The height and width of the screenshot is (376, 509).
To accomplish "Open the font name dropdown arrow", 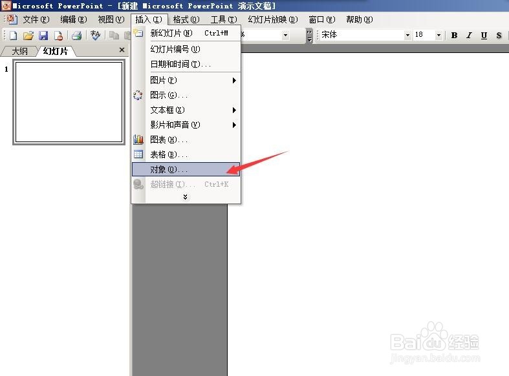I will click(407, 36).
